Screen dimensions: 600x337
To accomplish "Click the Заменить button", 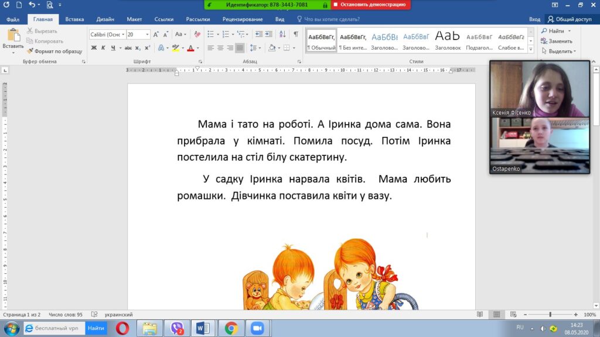I will (557, 42).
